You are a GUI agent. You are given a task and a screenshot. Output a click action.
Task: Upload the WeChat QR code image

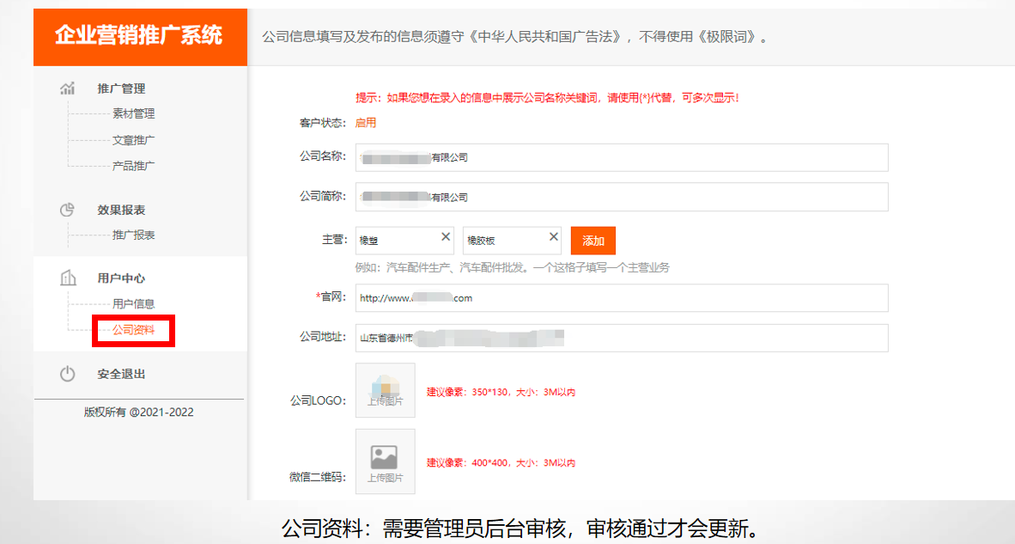point(386,461)
